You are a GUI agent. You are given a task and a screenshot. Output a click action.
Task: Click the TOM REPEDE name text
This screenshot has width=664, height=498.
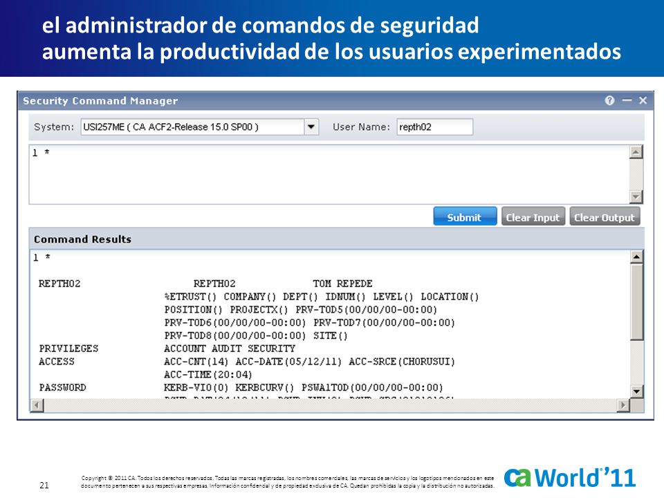click(x=342, y=284)
